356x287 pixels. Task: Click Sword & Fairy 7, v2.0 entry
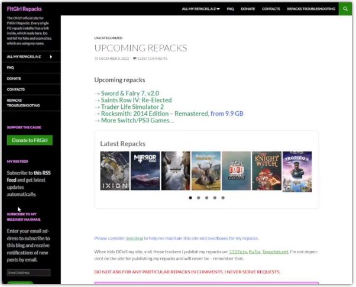[x=130, y=93]
